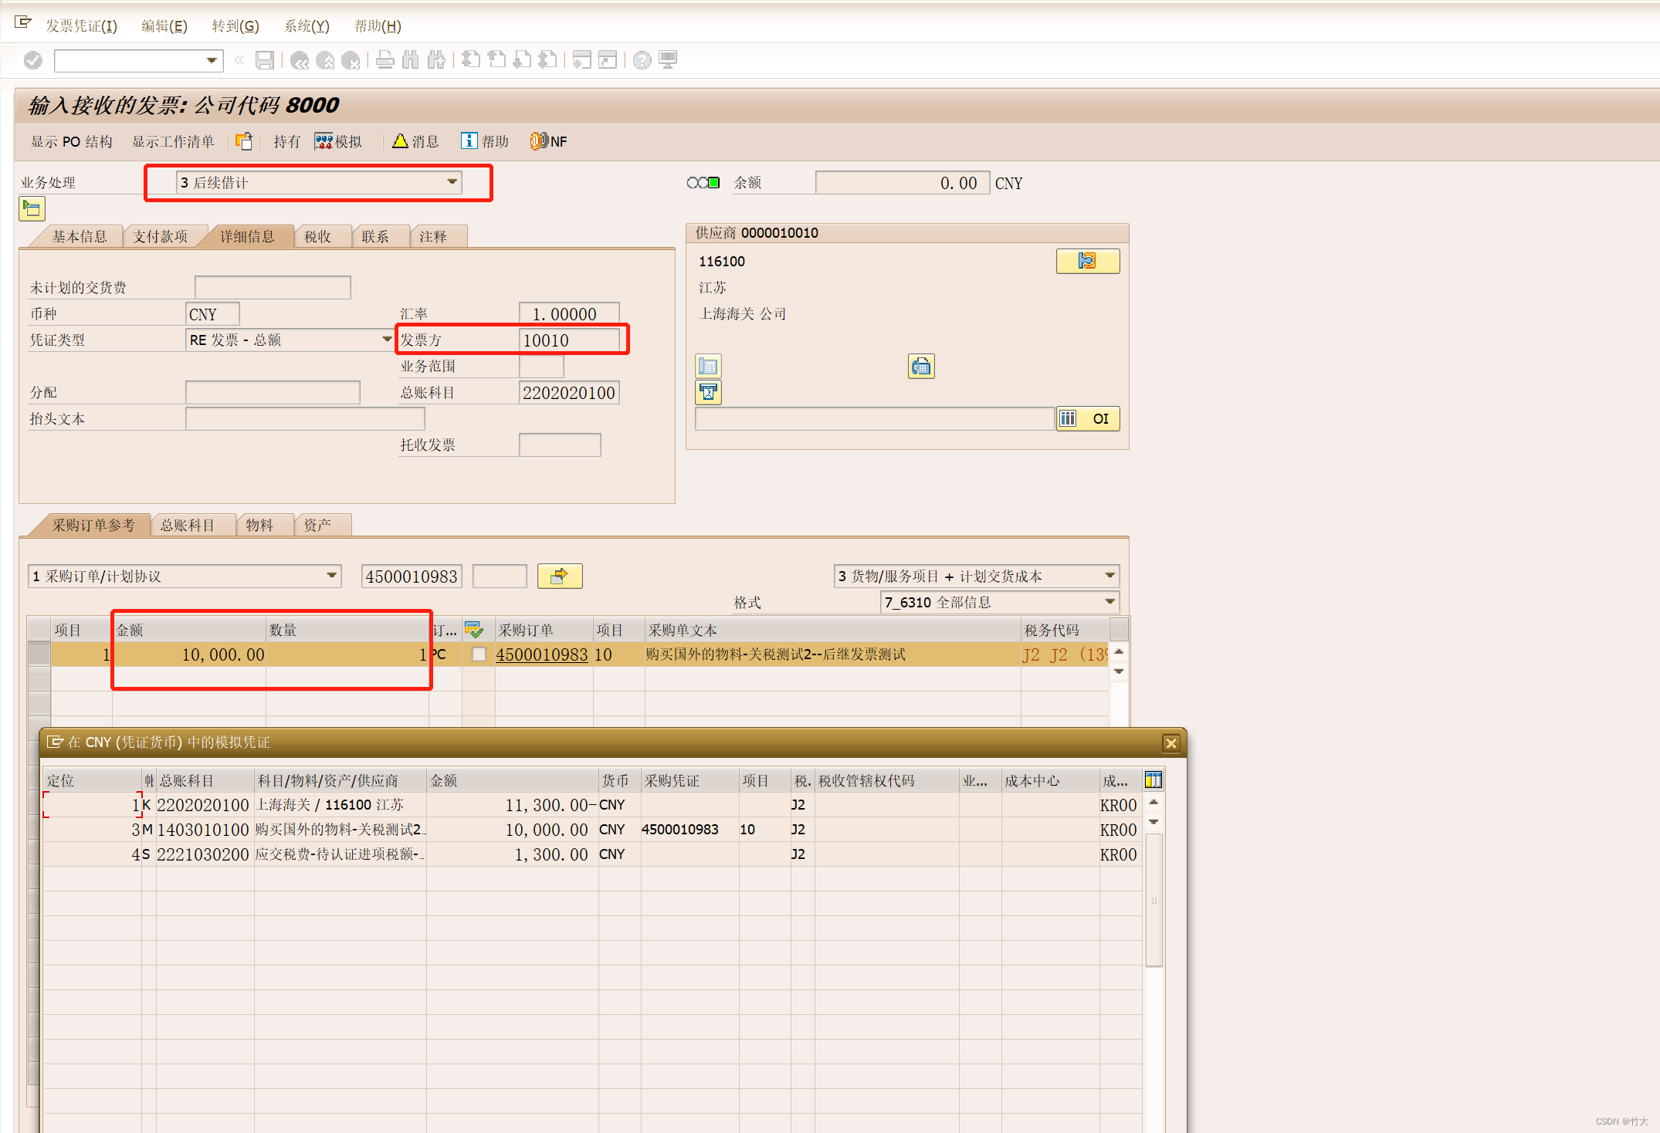Click the Print icon in toolbar

(x=385, y=60)
